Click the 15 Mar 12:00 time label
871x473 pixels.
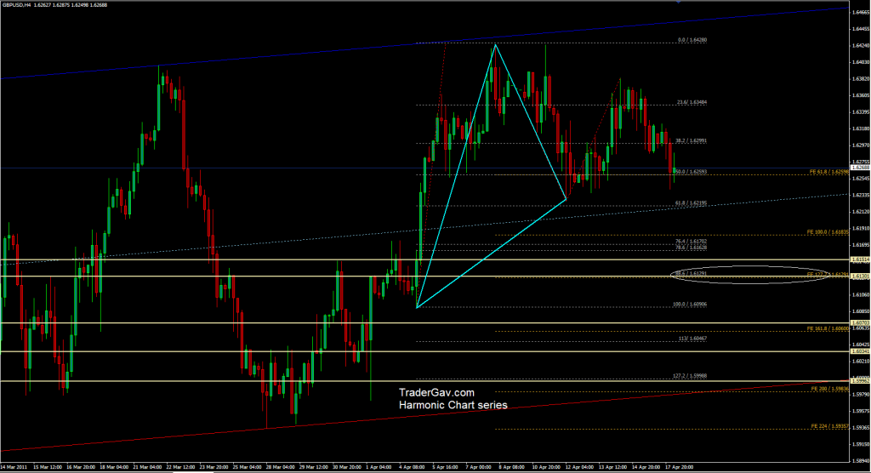click(48, 467)
